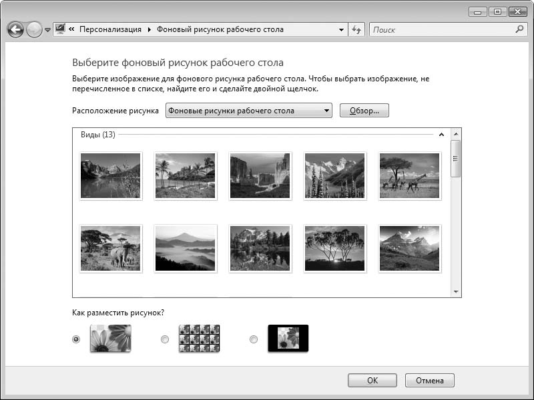Click the scrollbar up arrow in list
Viewport: 534px width, 400px height.
pos(456,134)
